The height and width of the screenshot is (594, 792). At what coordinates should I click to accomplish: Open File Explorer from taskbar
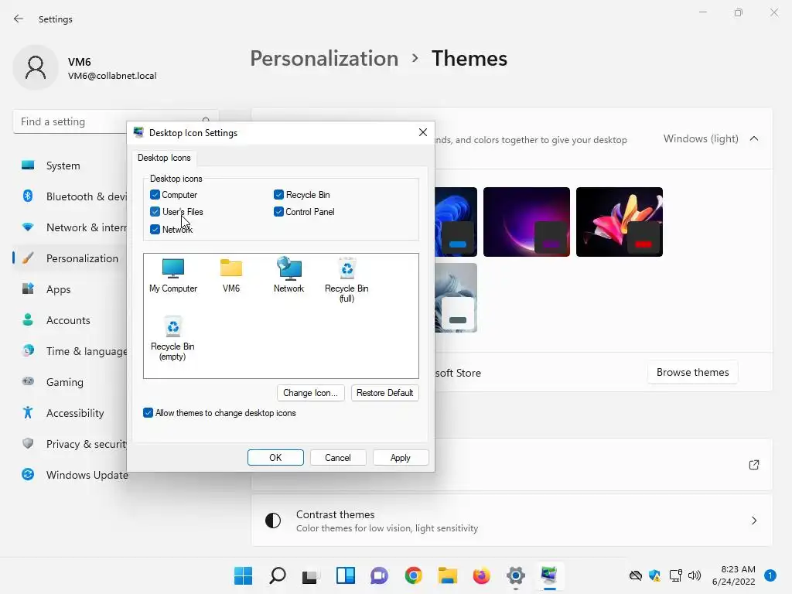448,575
